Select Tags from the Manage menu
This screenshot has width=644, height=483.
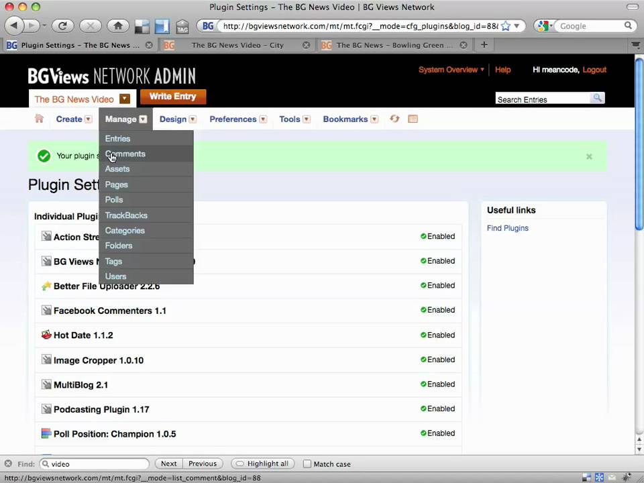pyautogui.click(x=146, y=261)
